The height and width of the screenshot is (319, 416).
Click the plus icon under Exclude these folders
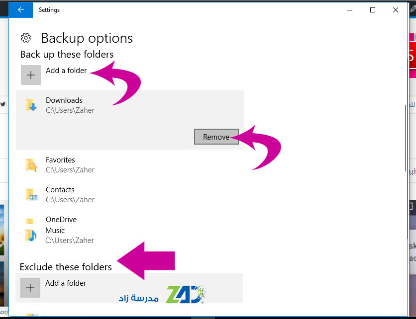click(x=30, y=288)
